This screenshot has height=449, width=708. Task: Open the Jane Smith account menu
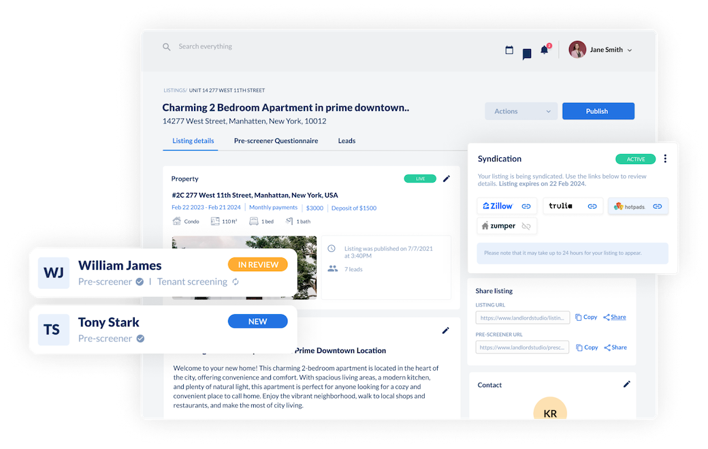(x=602, y=49)
